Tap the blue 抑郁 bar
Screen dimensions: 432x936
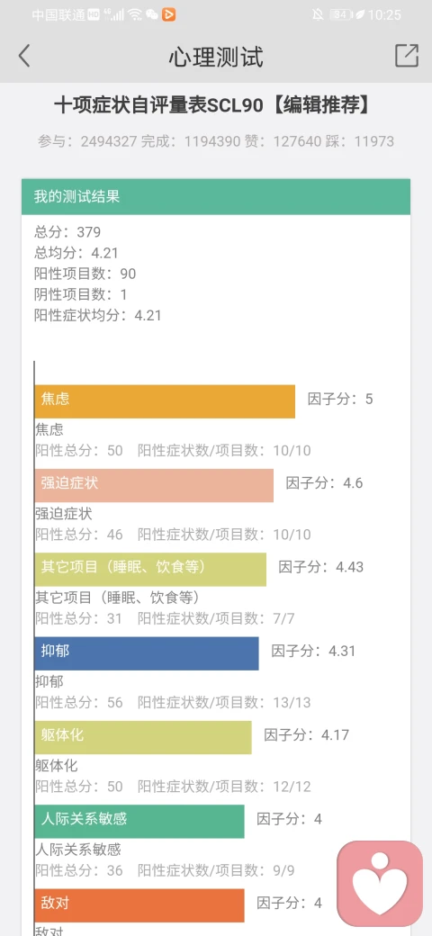pos(147,653)
